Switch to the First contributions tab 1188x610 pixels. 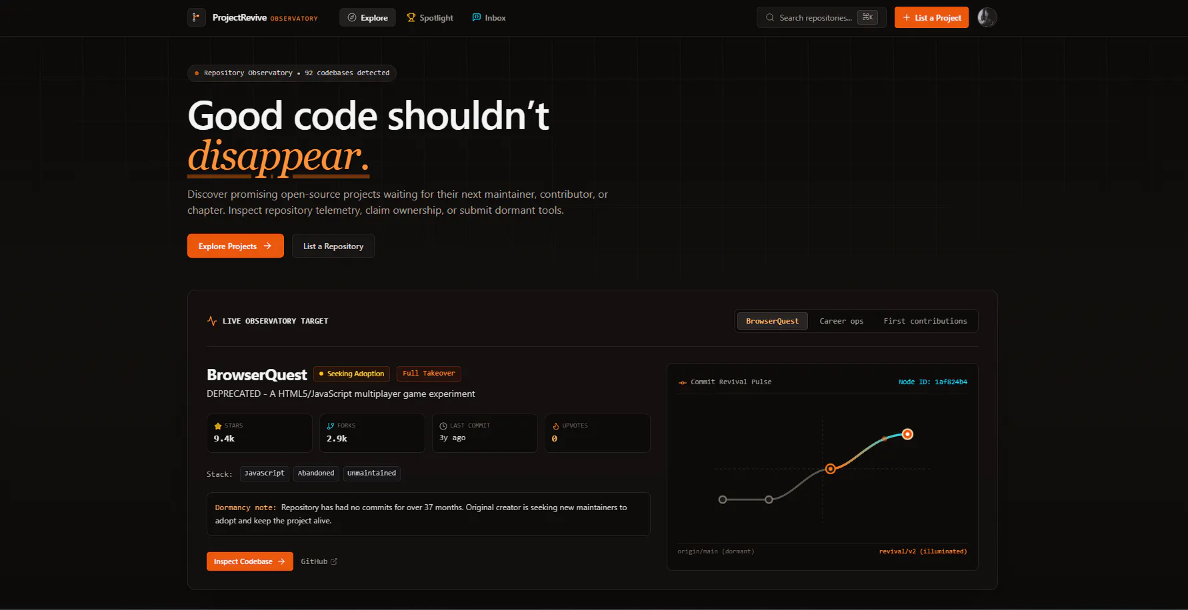tap(925, 321)
